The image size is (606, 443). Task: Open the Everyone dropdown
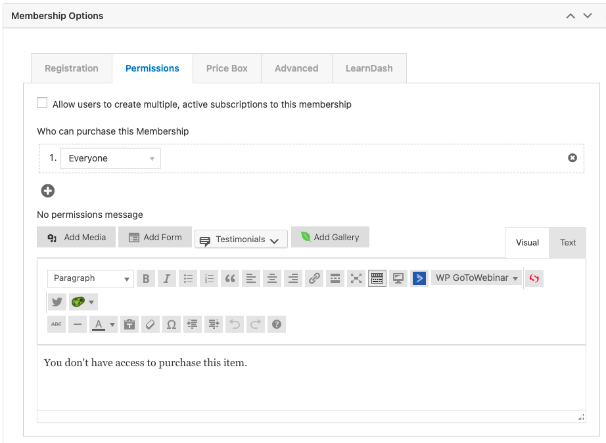pos(110,158)
